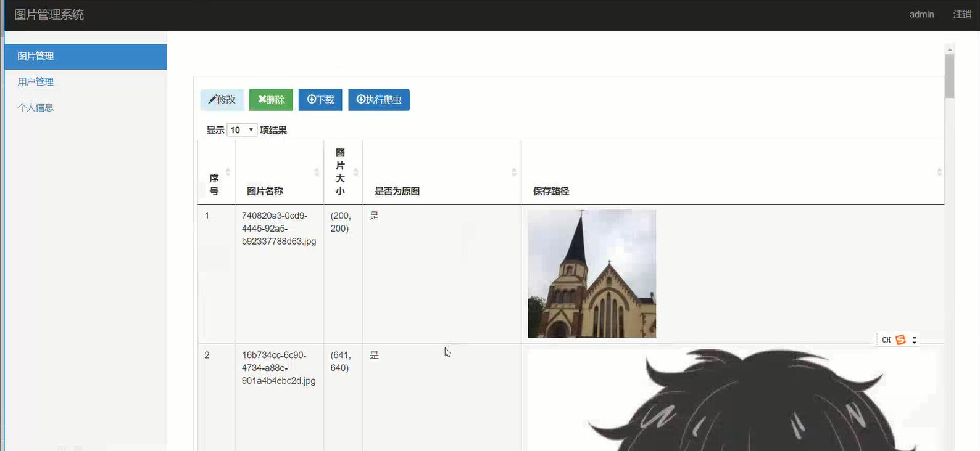The width and height of the screenshot is (980, 451).
Task: Sort by the 是否为原图 column arrows
Action: coord(514,172)
